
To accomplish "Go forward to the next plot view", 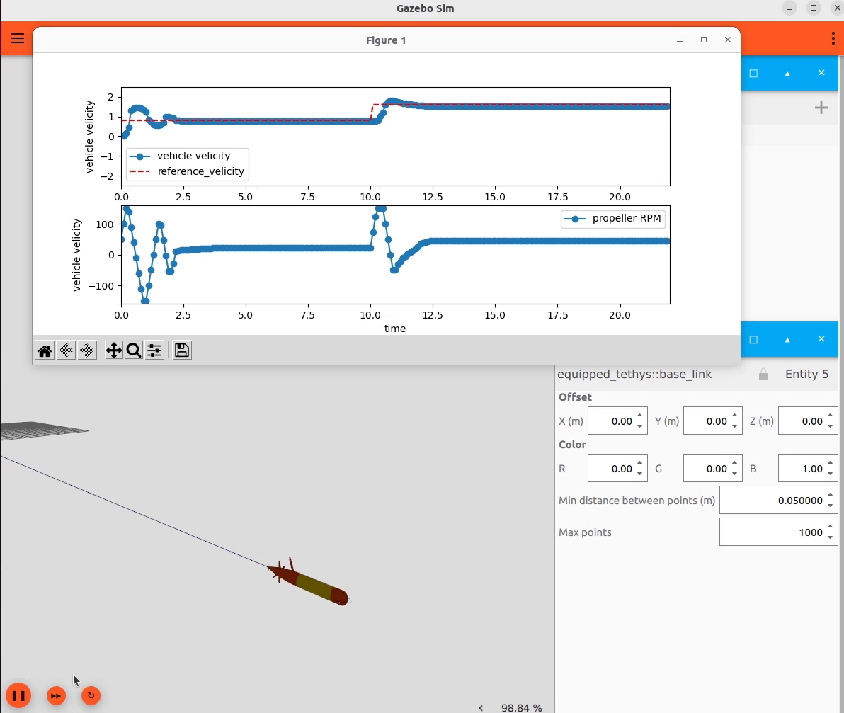I will click(x=86, y=351).
